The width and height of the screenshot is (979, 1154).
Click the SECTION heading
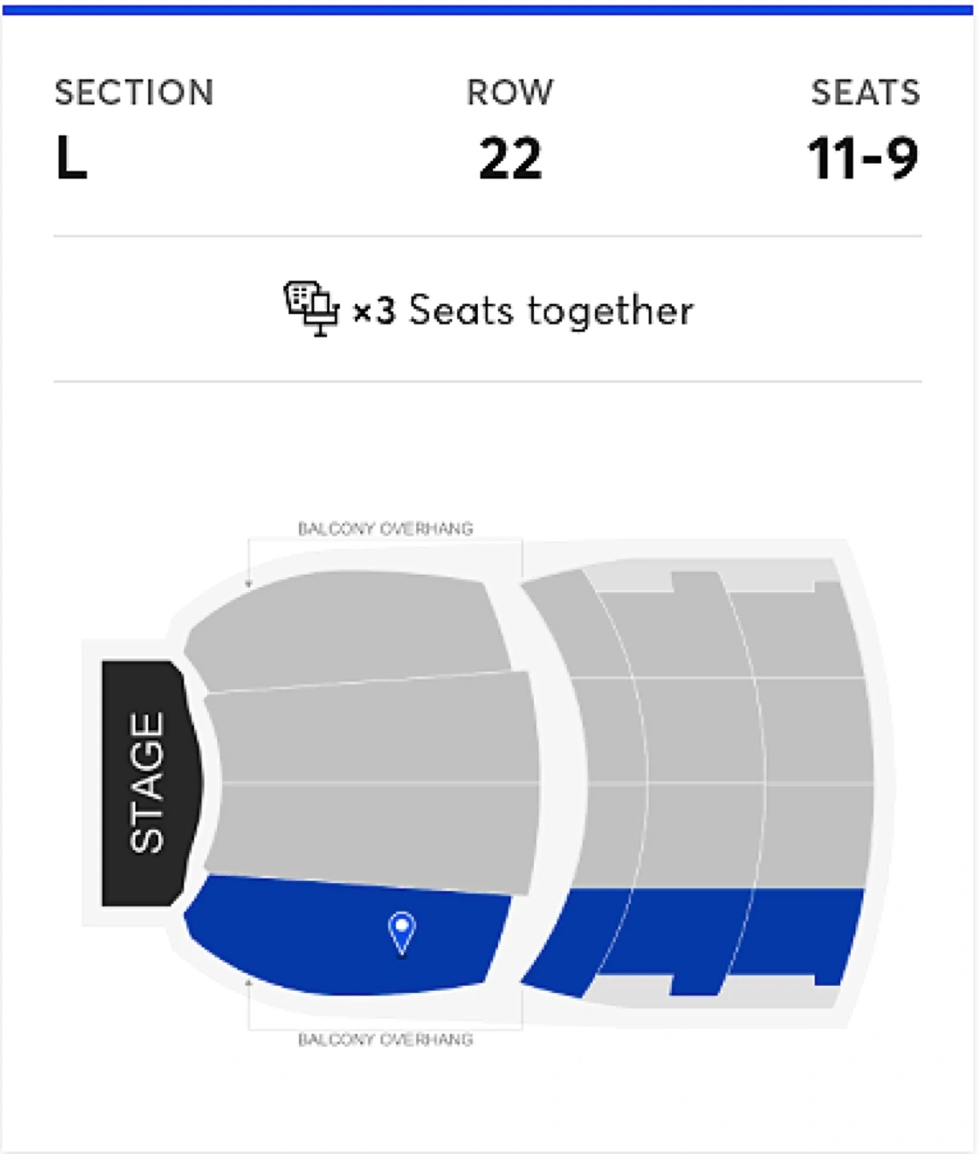[134, 93]
